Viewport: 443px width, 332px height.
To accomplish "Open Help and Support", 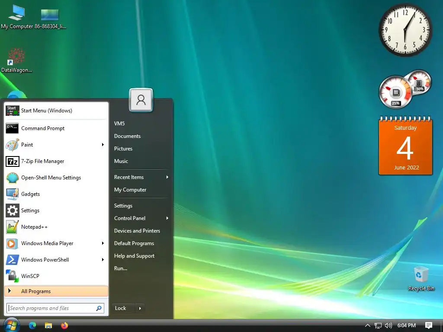I will (134, 256).
